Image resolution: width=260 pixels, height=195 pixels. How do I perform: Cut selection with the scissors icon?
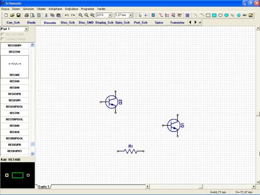[46, 15]
